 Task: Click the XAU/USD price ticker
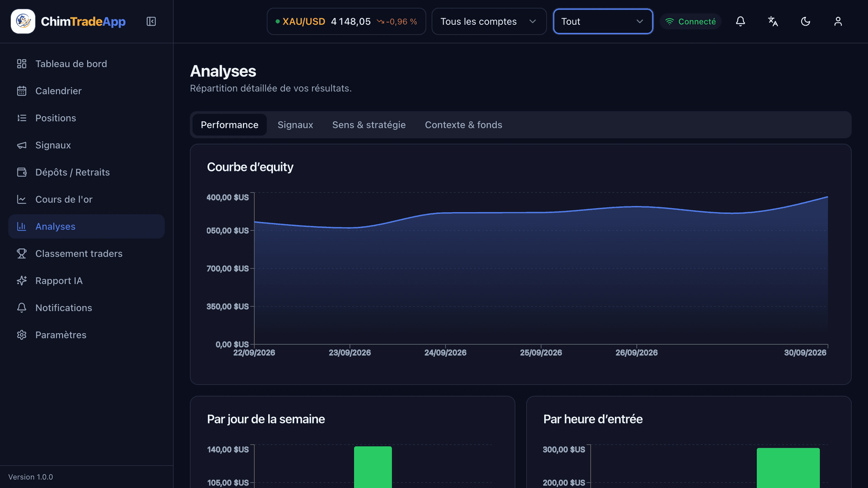[346, 21]
